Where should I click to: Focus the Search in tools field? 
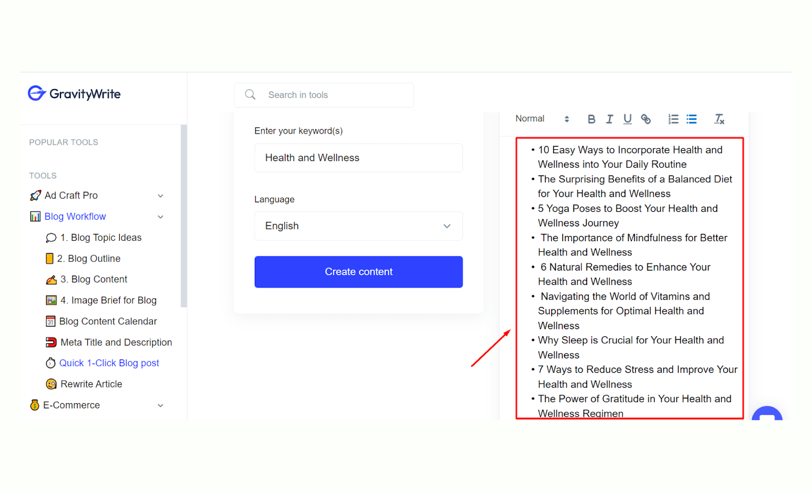324,95
